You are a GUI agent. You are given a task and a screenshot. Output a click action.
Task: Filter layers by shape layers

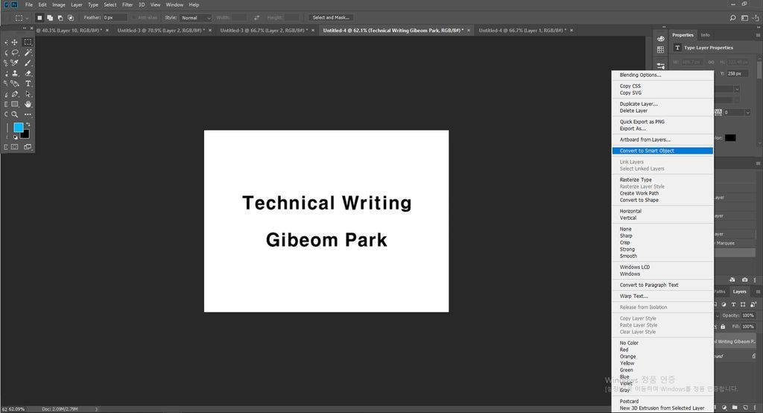[x=743, y=304]
